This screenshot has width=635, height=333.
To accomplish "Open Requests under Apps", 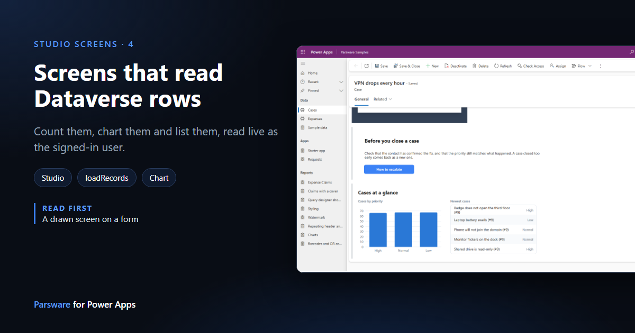I will click(x=322, y=159).
